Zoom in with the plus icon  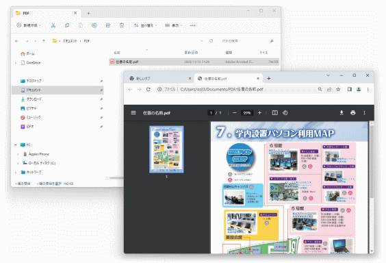[259, 112]
